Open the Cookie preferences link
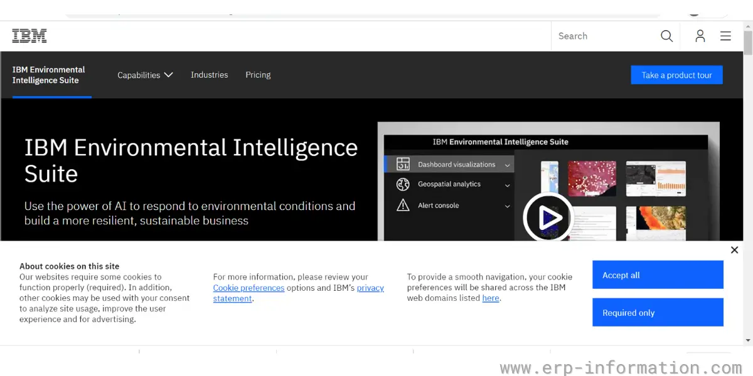Screen dimensions: 753x376 [x=248, y=288]
